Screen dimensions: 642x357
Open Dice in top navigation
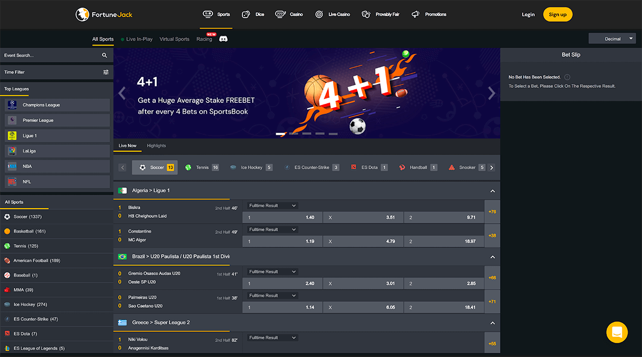(x=253, y=14)
